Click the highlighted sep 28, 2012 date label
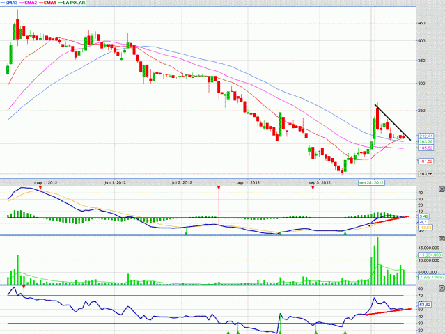445x334 pixels. click(372, 182)
